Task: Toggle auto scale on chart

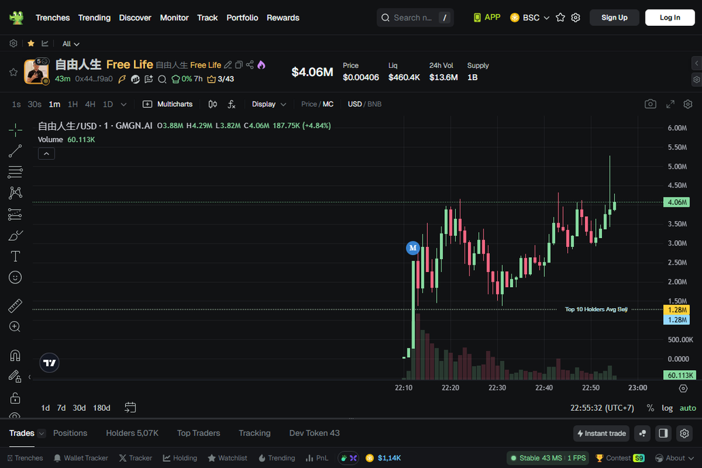Action: 688,408
